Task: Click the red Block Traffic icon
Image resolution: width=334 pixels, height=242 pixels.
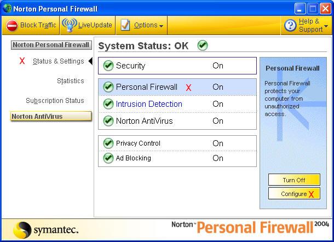Action: tap(12, 25)
